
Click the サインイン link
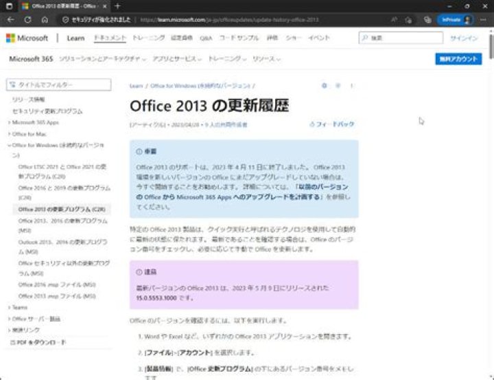(464, 38)
